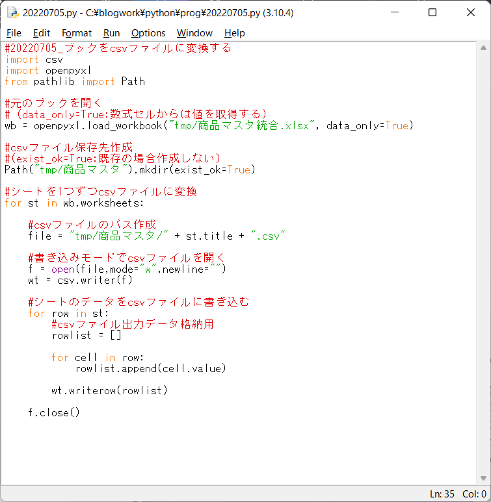
Task: Close the IDLE editor window
Action: click(471, 12)
